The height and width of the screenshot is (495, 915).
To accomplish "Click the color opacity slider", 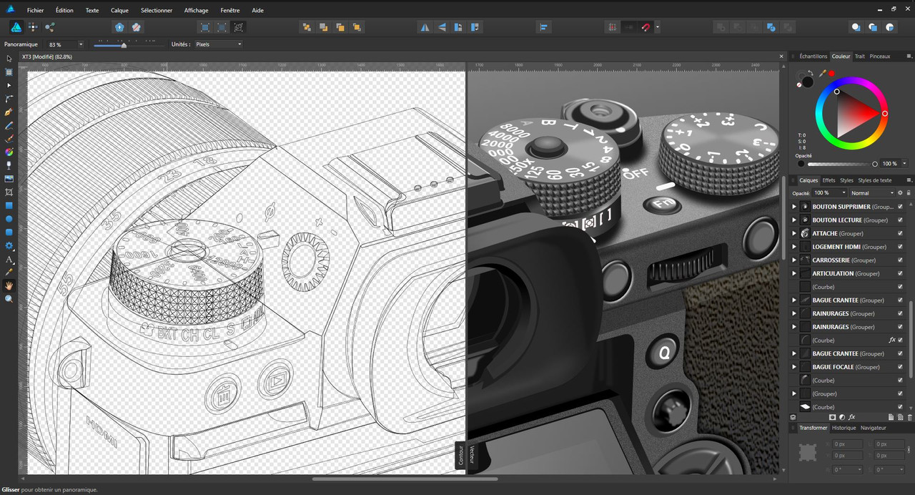I will [x=841, y=164].
